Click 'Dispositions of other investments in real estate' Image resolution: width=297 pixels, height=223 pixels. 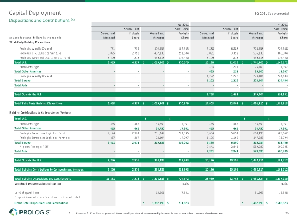click(x=48, y=197)
